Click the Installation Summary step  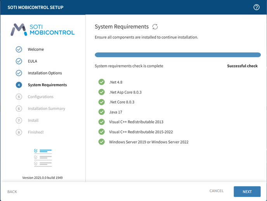(x=46, y=109)
